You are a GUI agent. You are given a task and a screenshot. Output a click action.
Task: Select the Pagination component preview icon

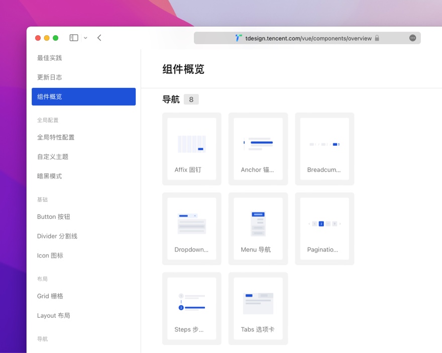coord(324,224)
